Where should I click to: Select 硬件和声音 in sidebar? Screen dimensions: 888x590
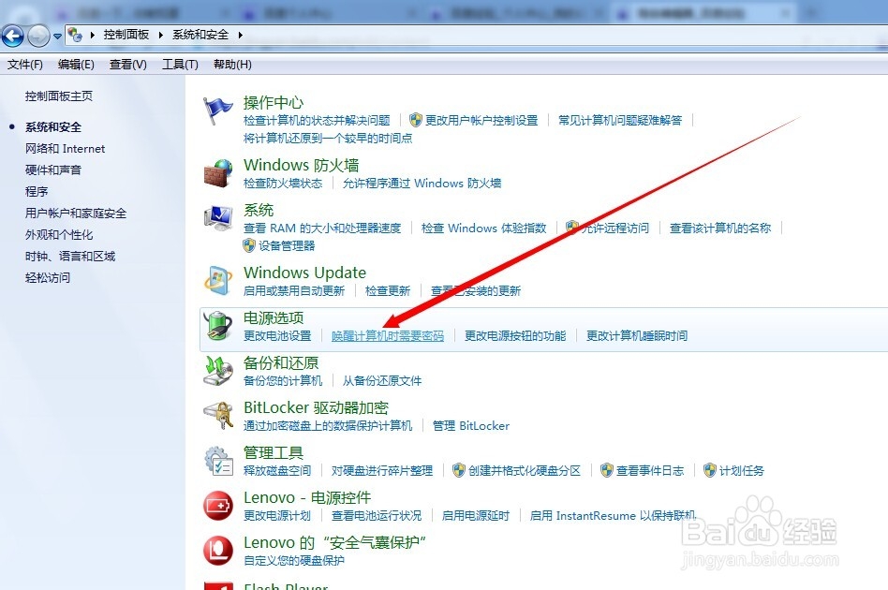point(53,170)
